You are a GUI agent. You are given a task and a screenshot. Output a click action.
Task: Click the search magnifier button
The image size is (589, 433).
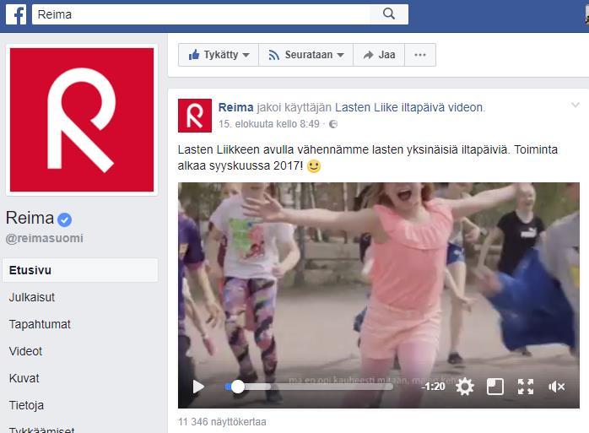[x=389, y=14]
